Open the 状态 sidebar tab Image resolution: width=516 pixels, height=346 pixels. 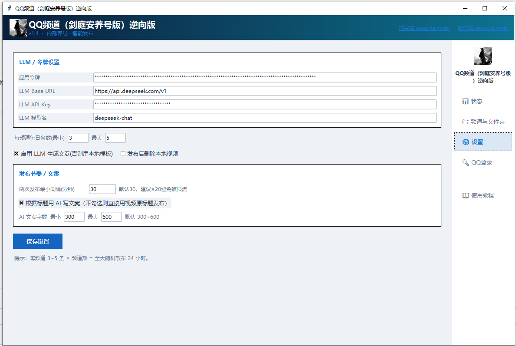pos(483,102)
